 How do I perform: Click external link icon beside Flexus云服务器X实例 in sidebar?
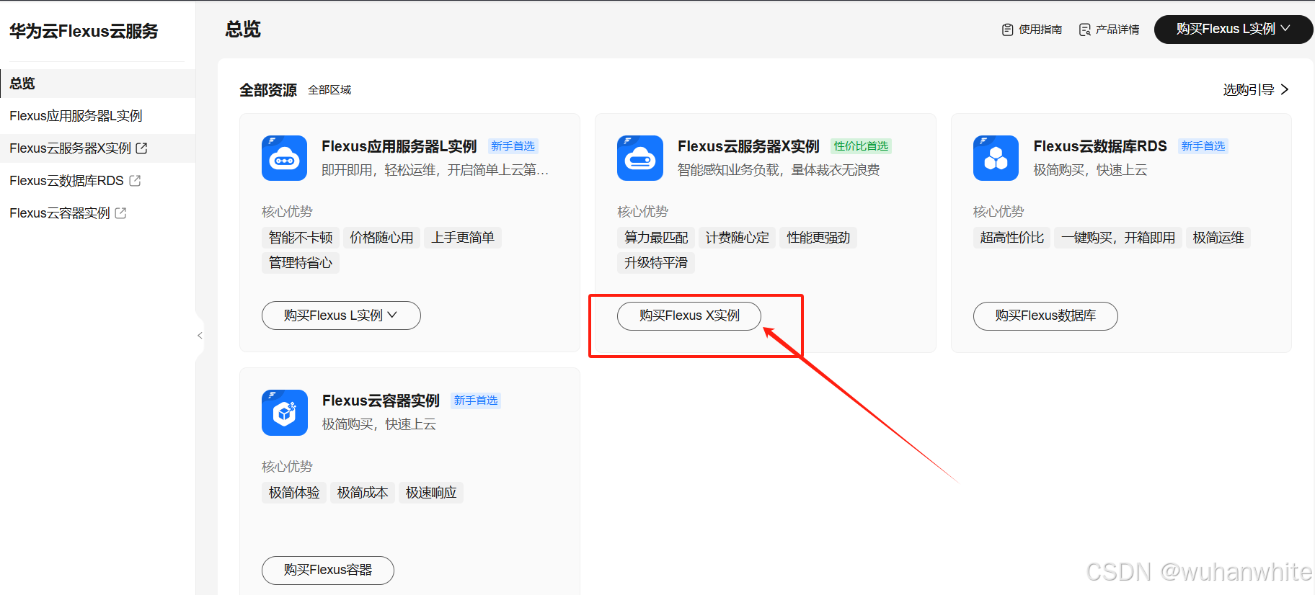click(x=141, y=148)
